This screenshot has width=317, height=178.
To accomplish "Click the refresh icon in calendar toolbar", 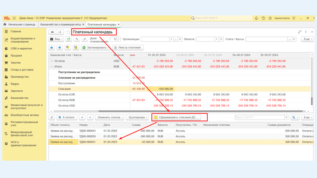I will click(x=69, y=39).
